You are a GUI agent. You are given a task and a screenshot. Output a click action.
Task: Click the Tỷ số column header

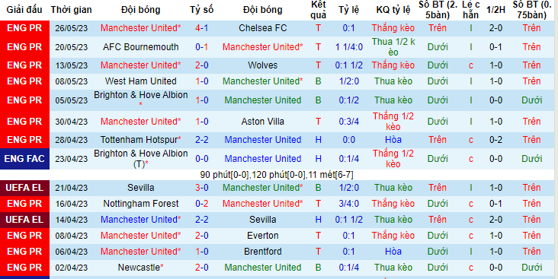coord(201,10)
